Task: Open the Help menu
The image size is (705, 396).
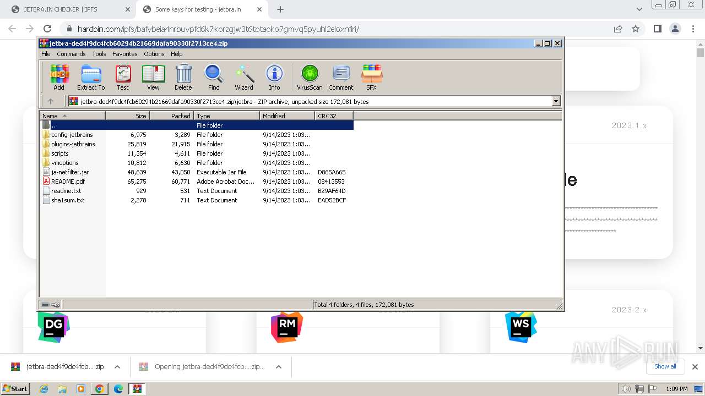Action: (177, 54)
